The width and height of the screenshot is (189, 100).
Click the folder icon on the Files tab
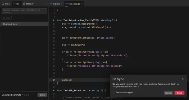coord(3,4)
